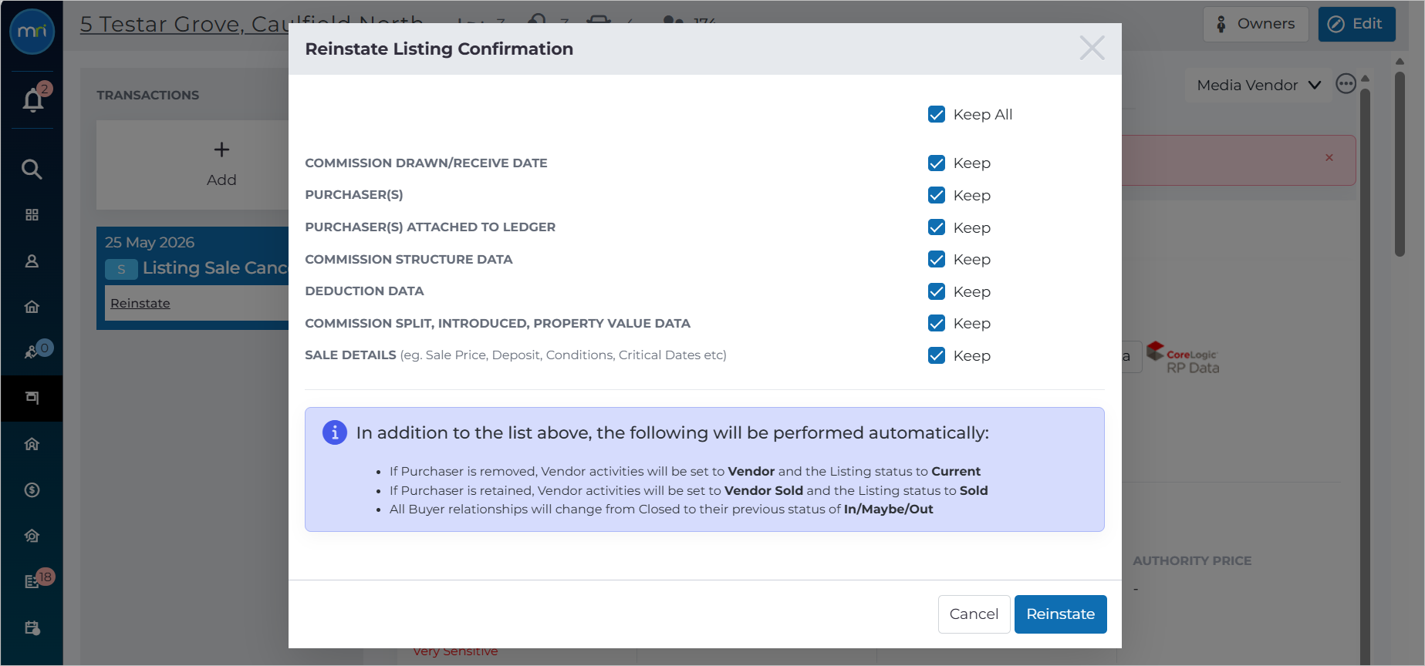Screen dimensions: 1425x666
Task: Add a new transaction
Action: click(221, 164)
